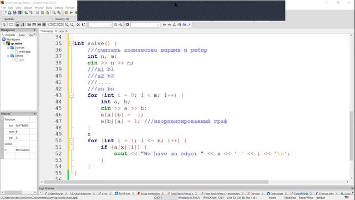Click the Zoom out icon
This screenshot has width=355, height=200.
pos(72,24)
